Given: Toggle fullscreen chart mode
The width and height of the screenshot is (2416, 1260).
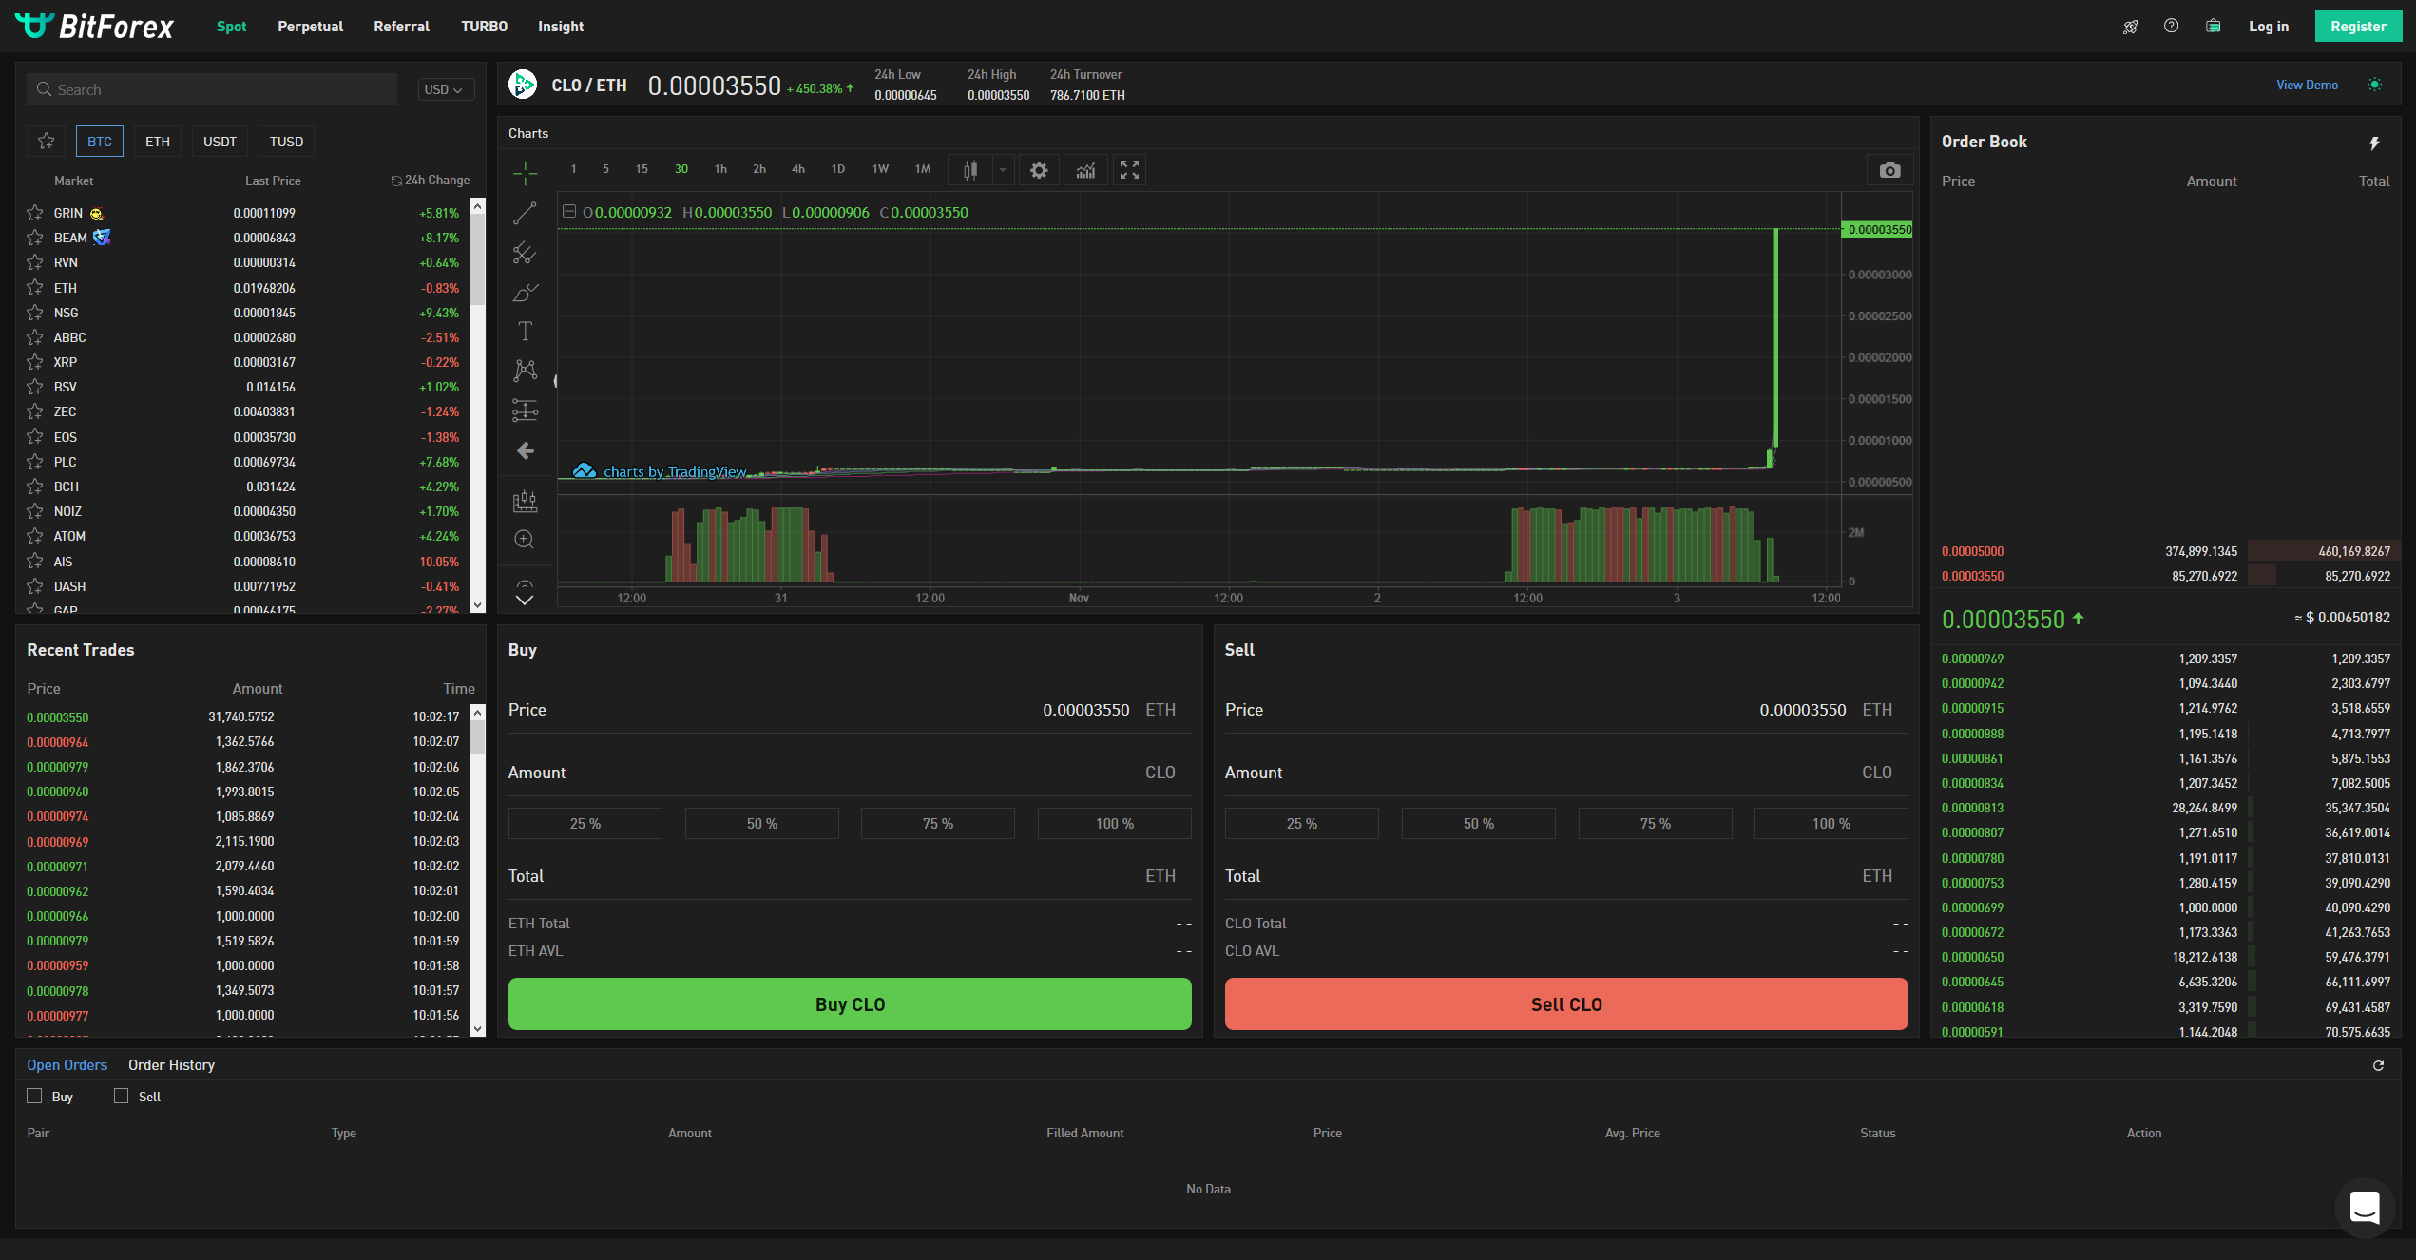Looking at the screenshot, I should pyautogui.click(x=1129, y=170).
